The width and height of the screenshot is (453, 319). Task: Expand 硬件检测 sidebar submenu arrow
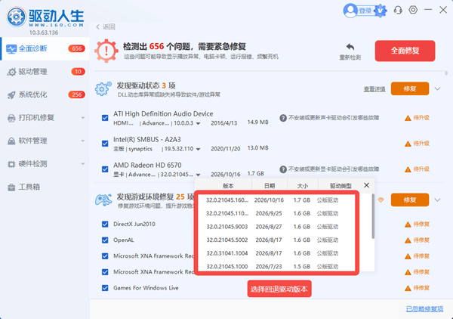click(83, 164)
